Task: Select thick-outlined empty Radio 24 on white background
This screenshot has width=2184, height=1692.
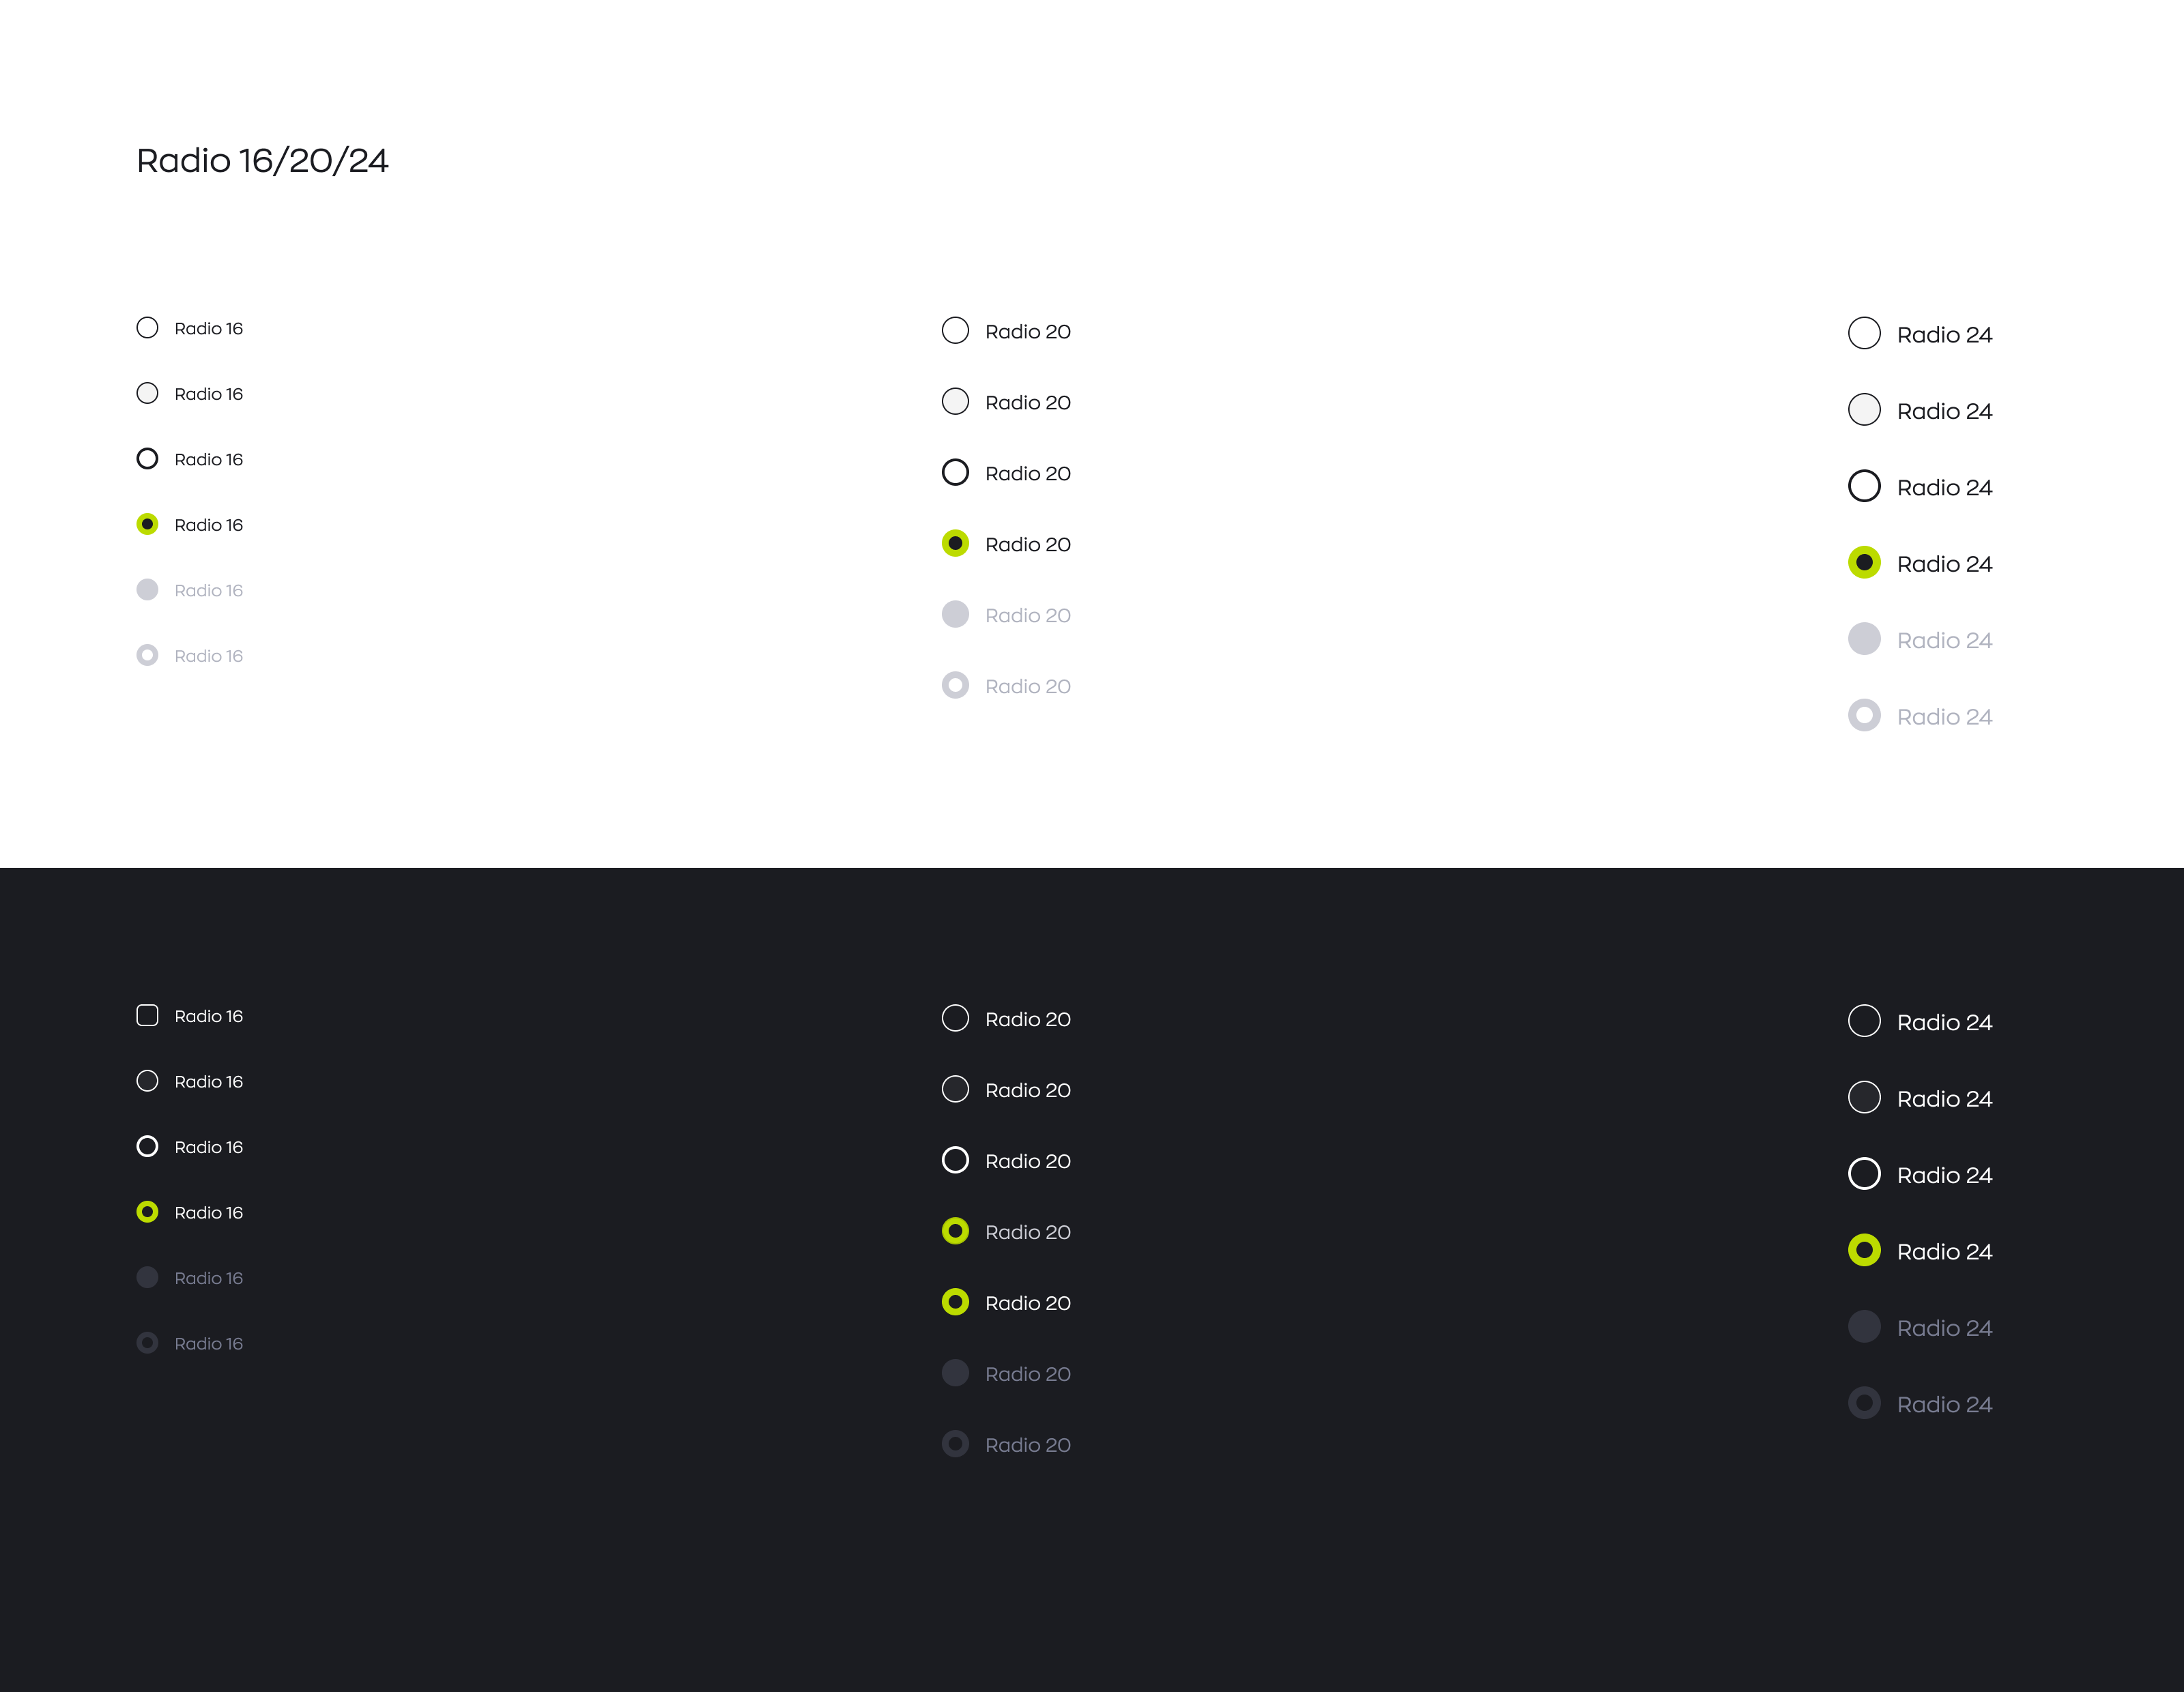Action: click(x=1864, y=486)
